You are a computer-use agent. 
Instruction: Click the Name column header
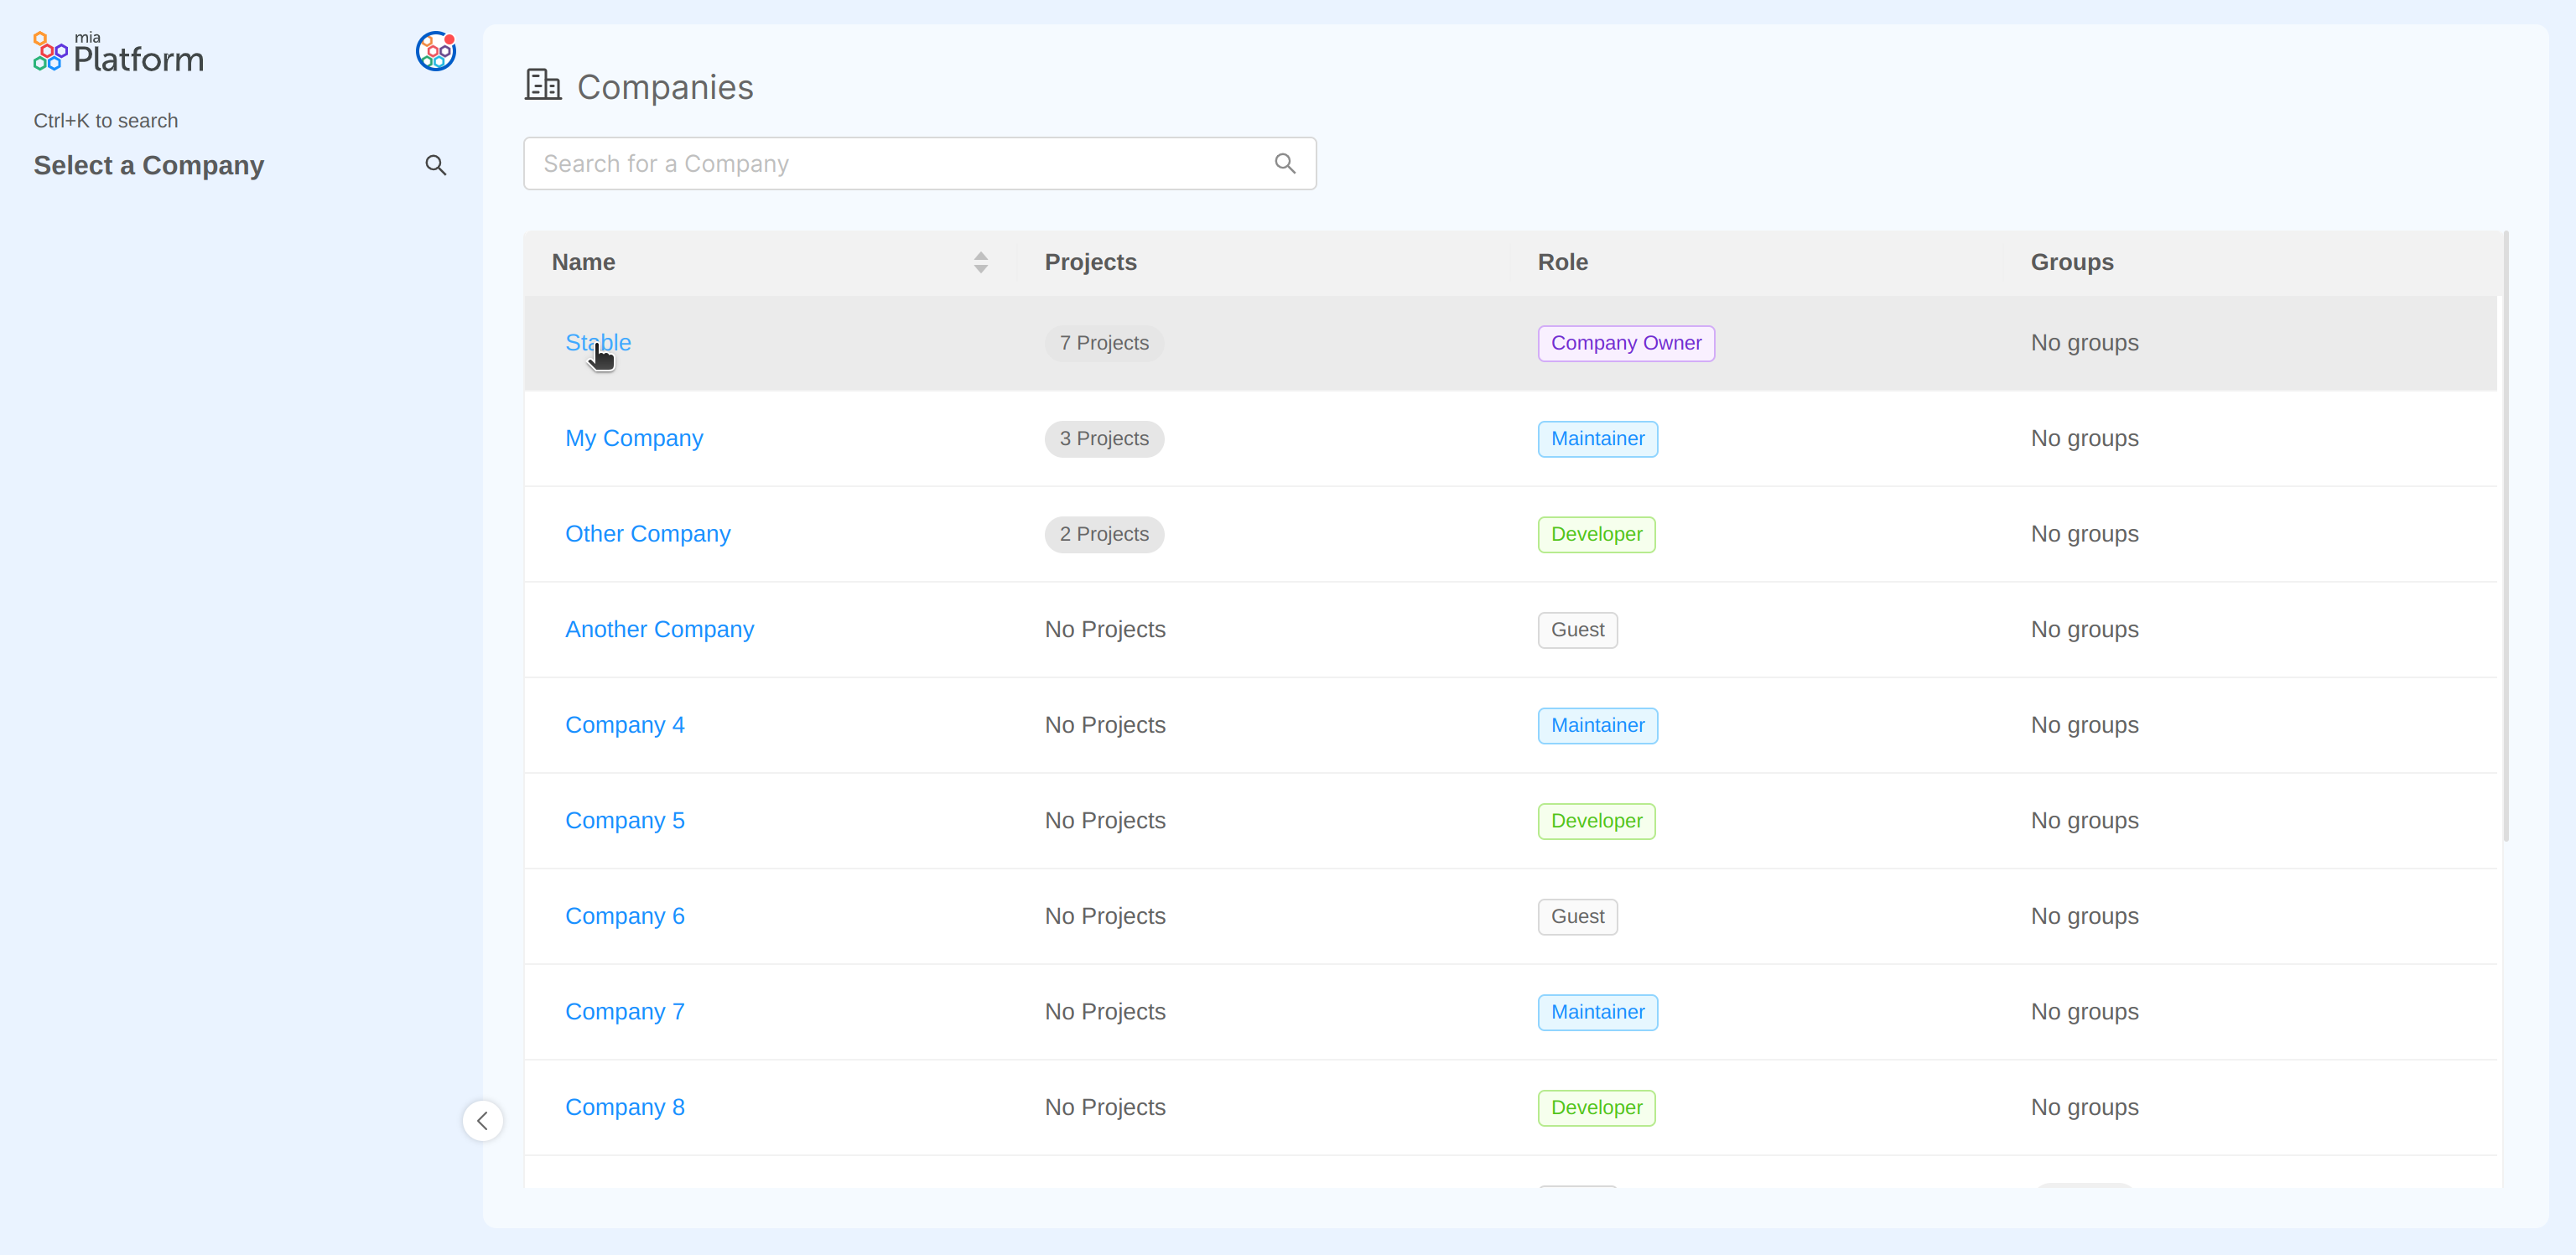[x=583, y=262]
